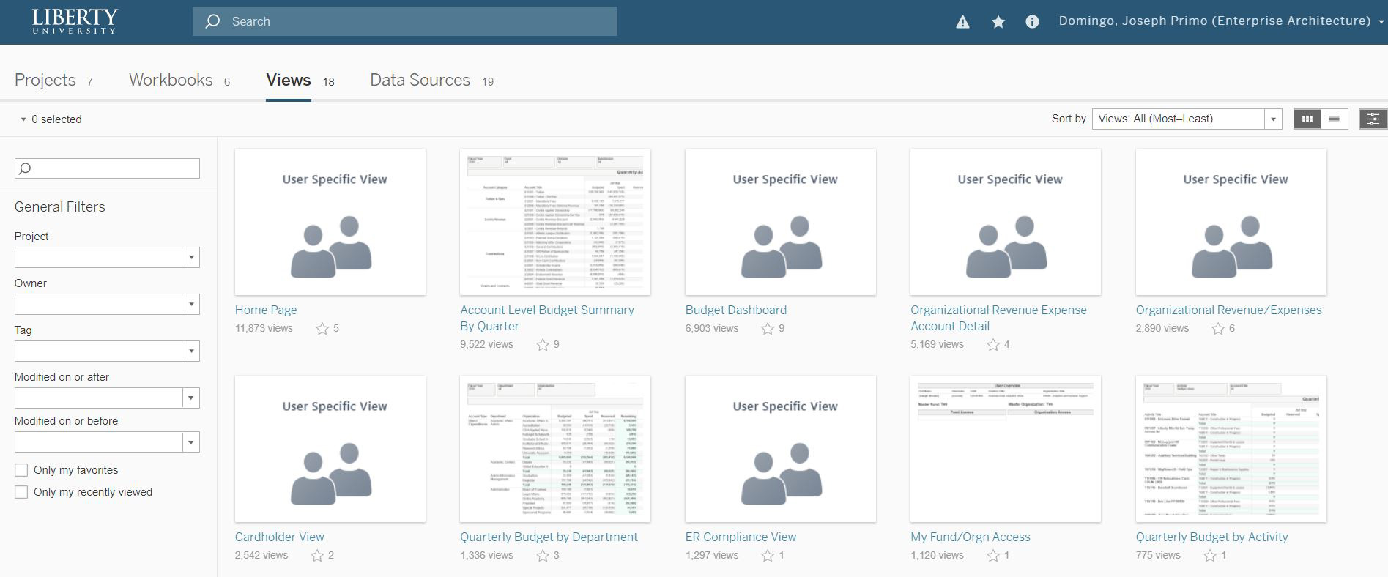Favorite the Budget Dashboard star
The image size is (1388, 577).
768,329
